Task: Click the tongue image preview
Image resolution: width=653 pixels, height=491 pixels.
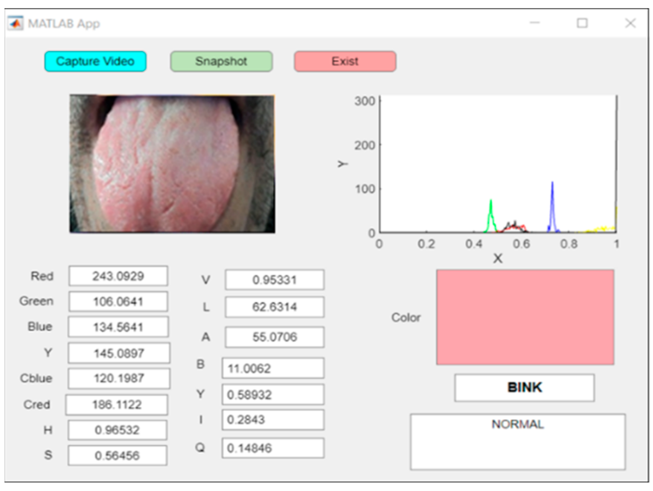Action: [x=172, y=164]
